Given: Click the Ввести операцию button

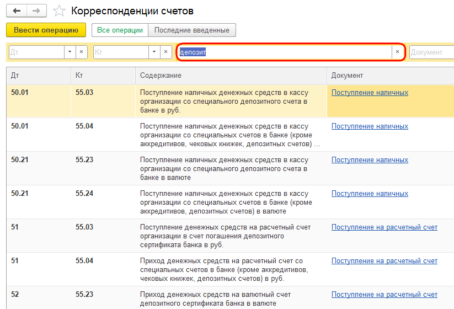Looking at the screenshot, I should coord(46,30).
